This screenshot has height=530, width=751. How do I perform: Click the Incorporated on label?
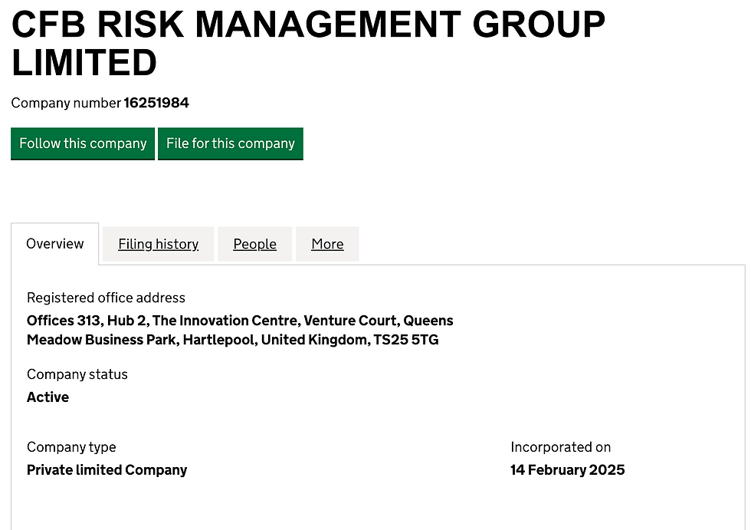[x=560, y=447]
